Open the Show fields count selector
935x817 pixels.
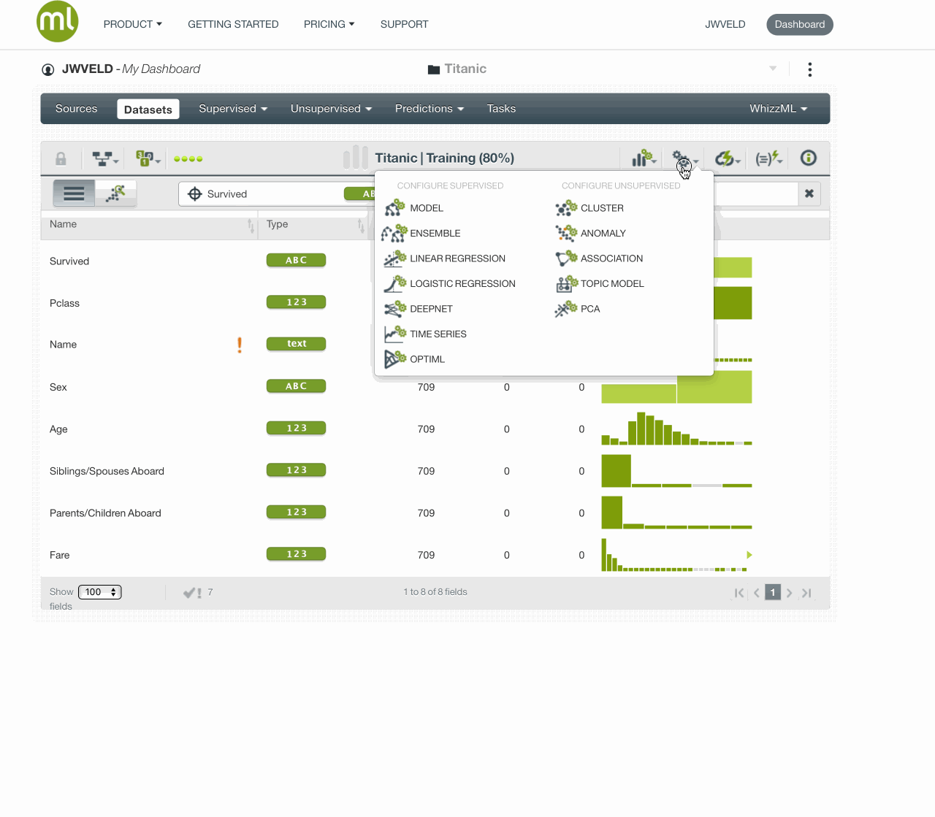tap(100, 592)
